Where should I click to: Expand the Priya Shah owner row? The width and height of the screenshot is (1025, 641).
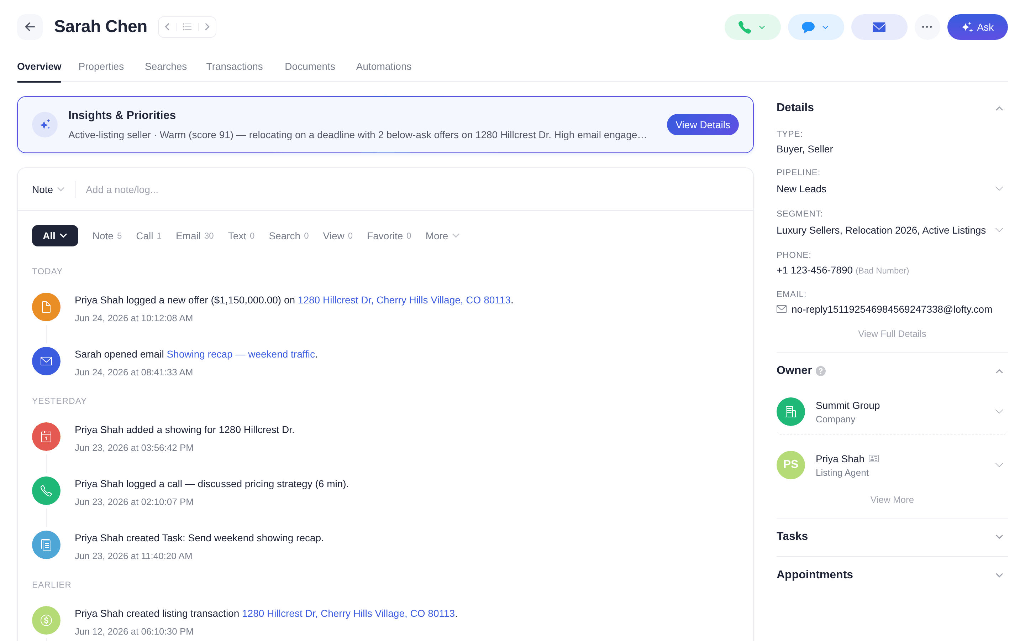(999, 465)
